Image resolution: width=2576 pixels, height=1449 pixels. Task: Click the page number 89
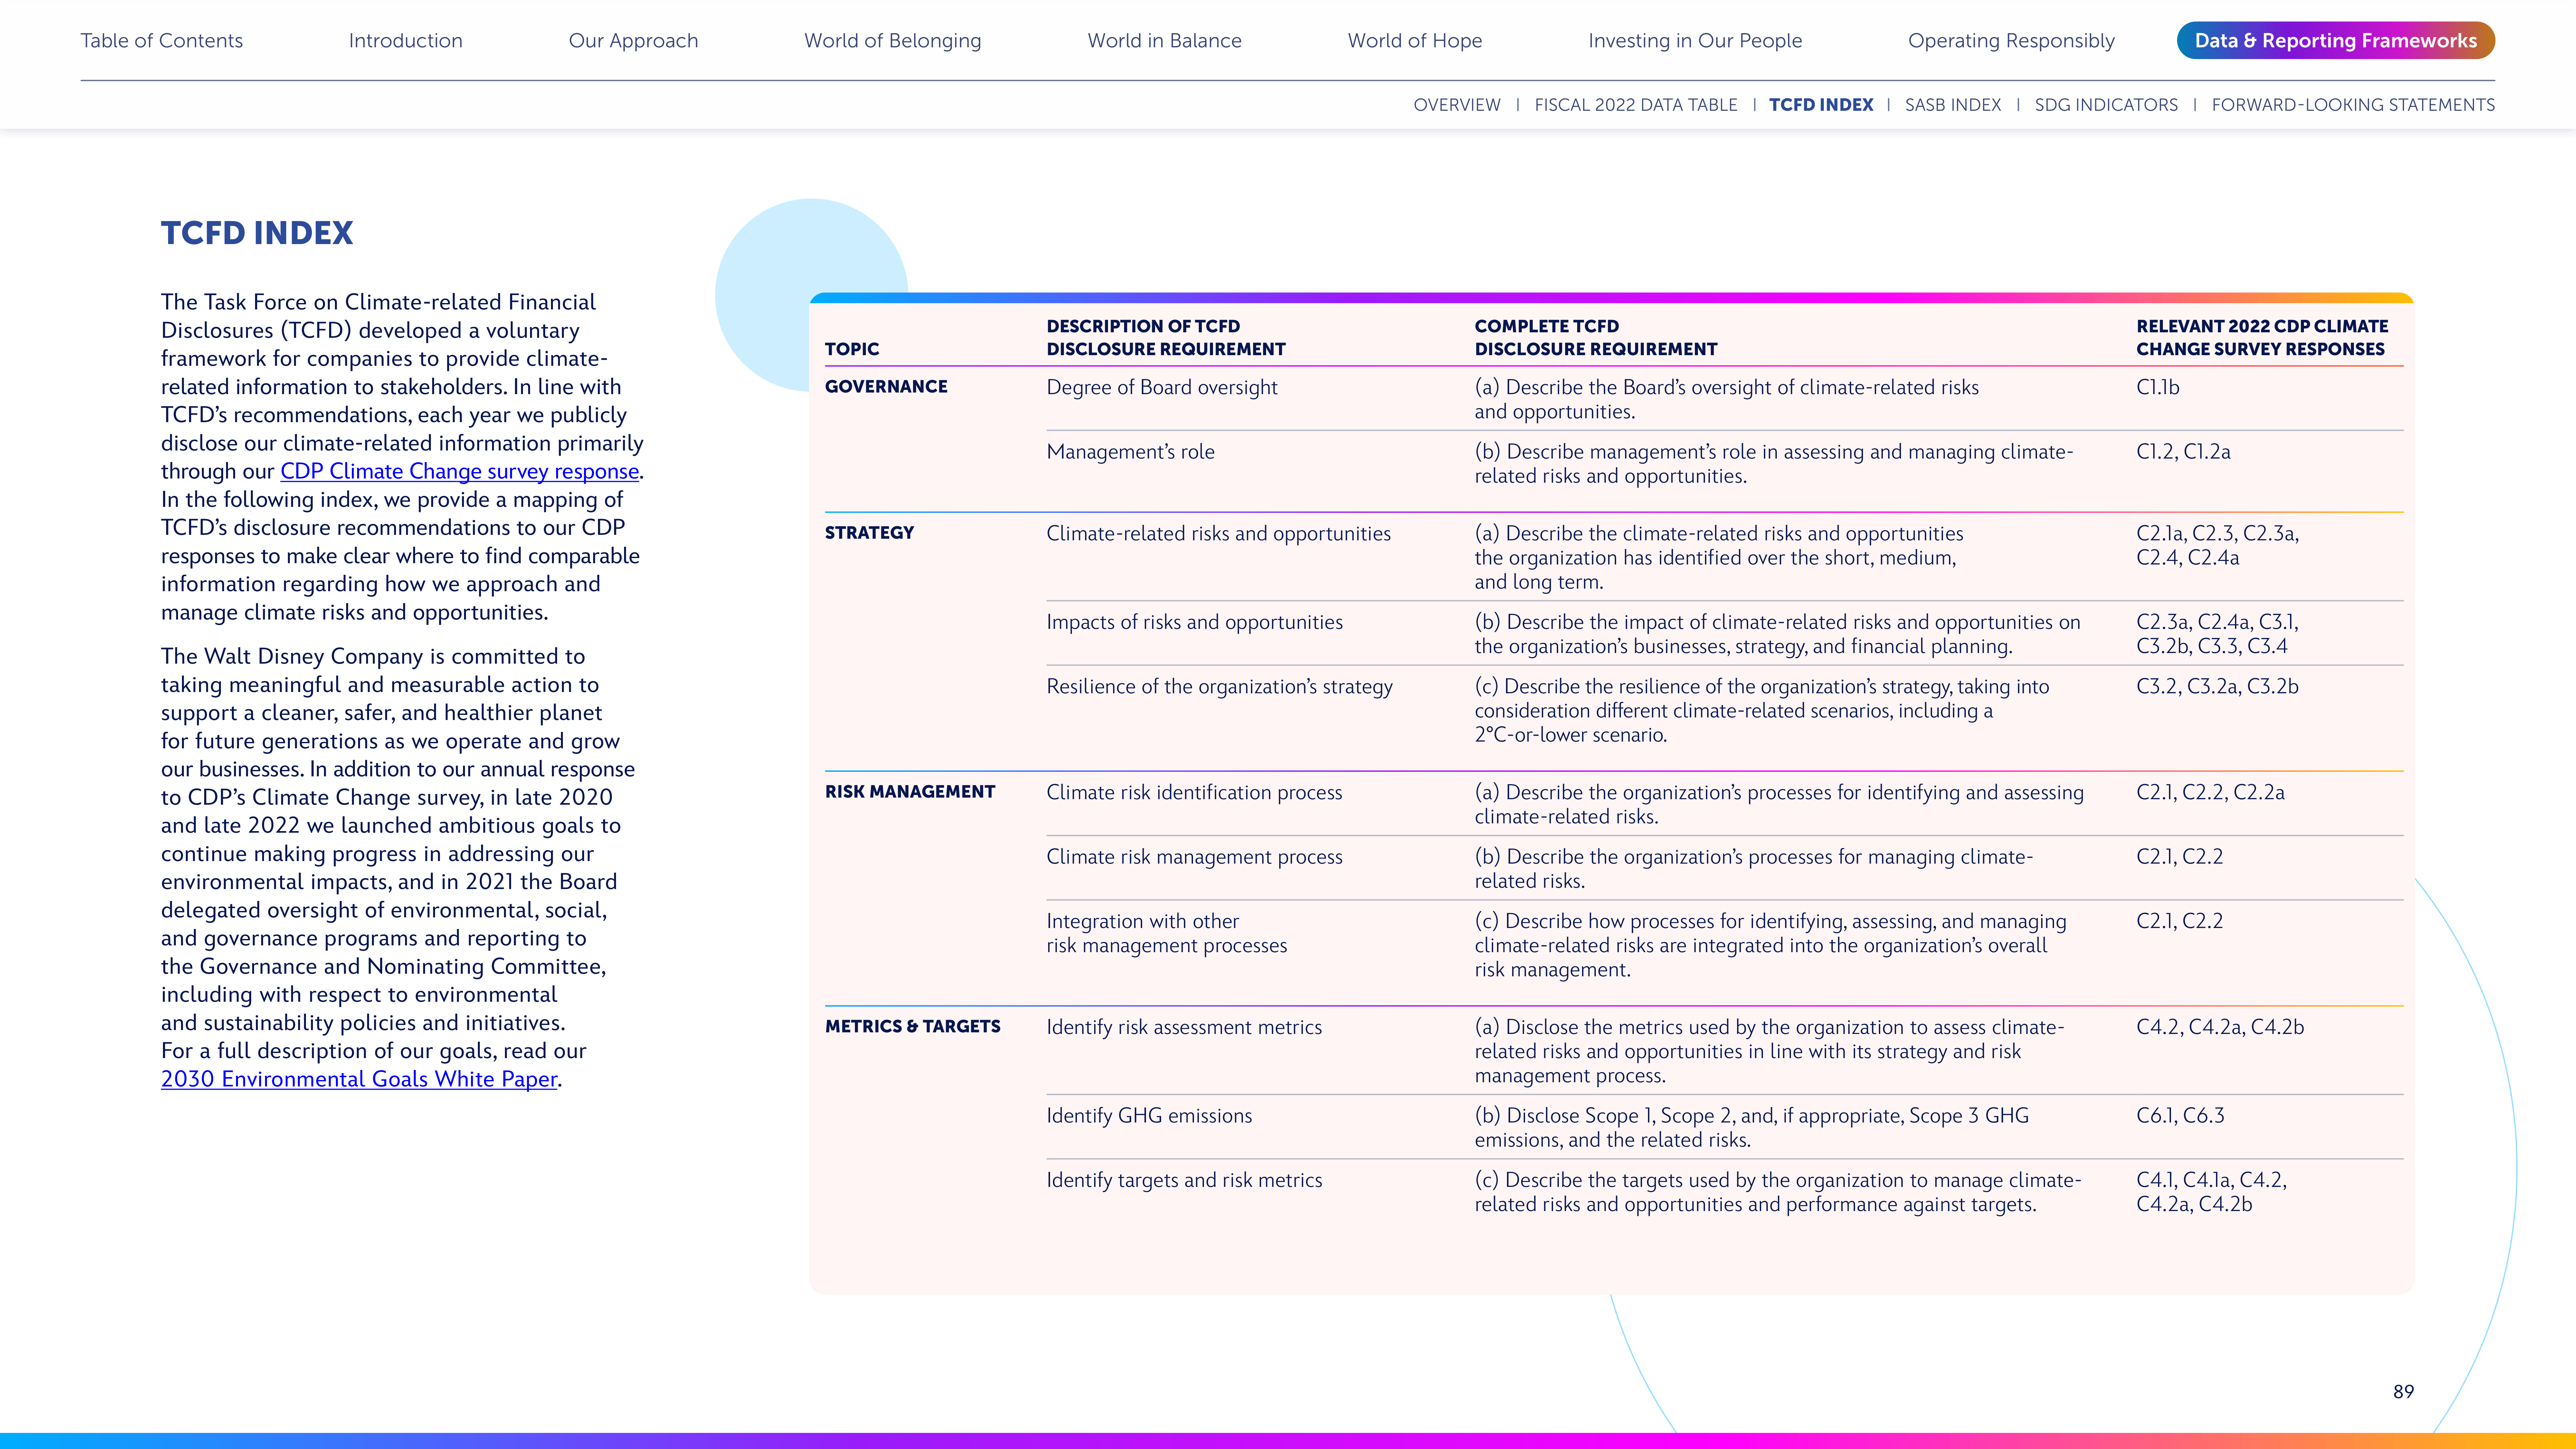point(2403,1392)
